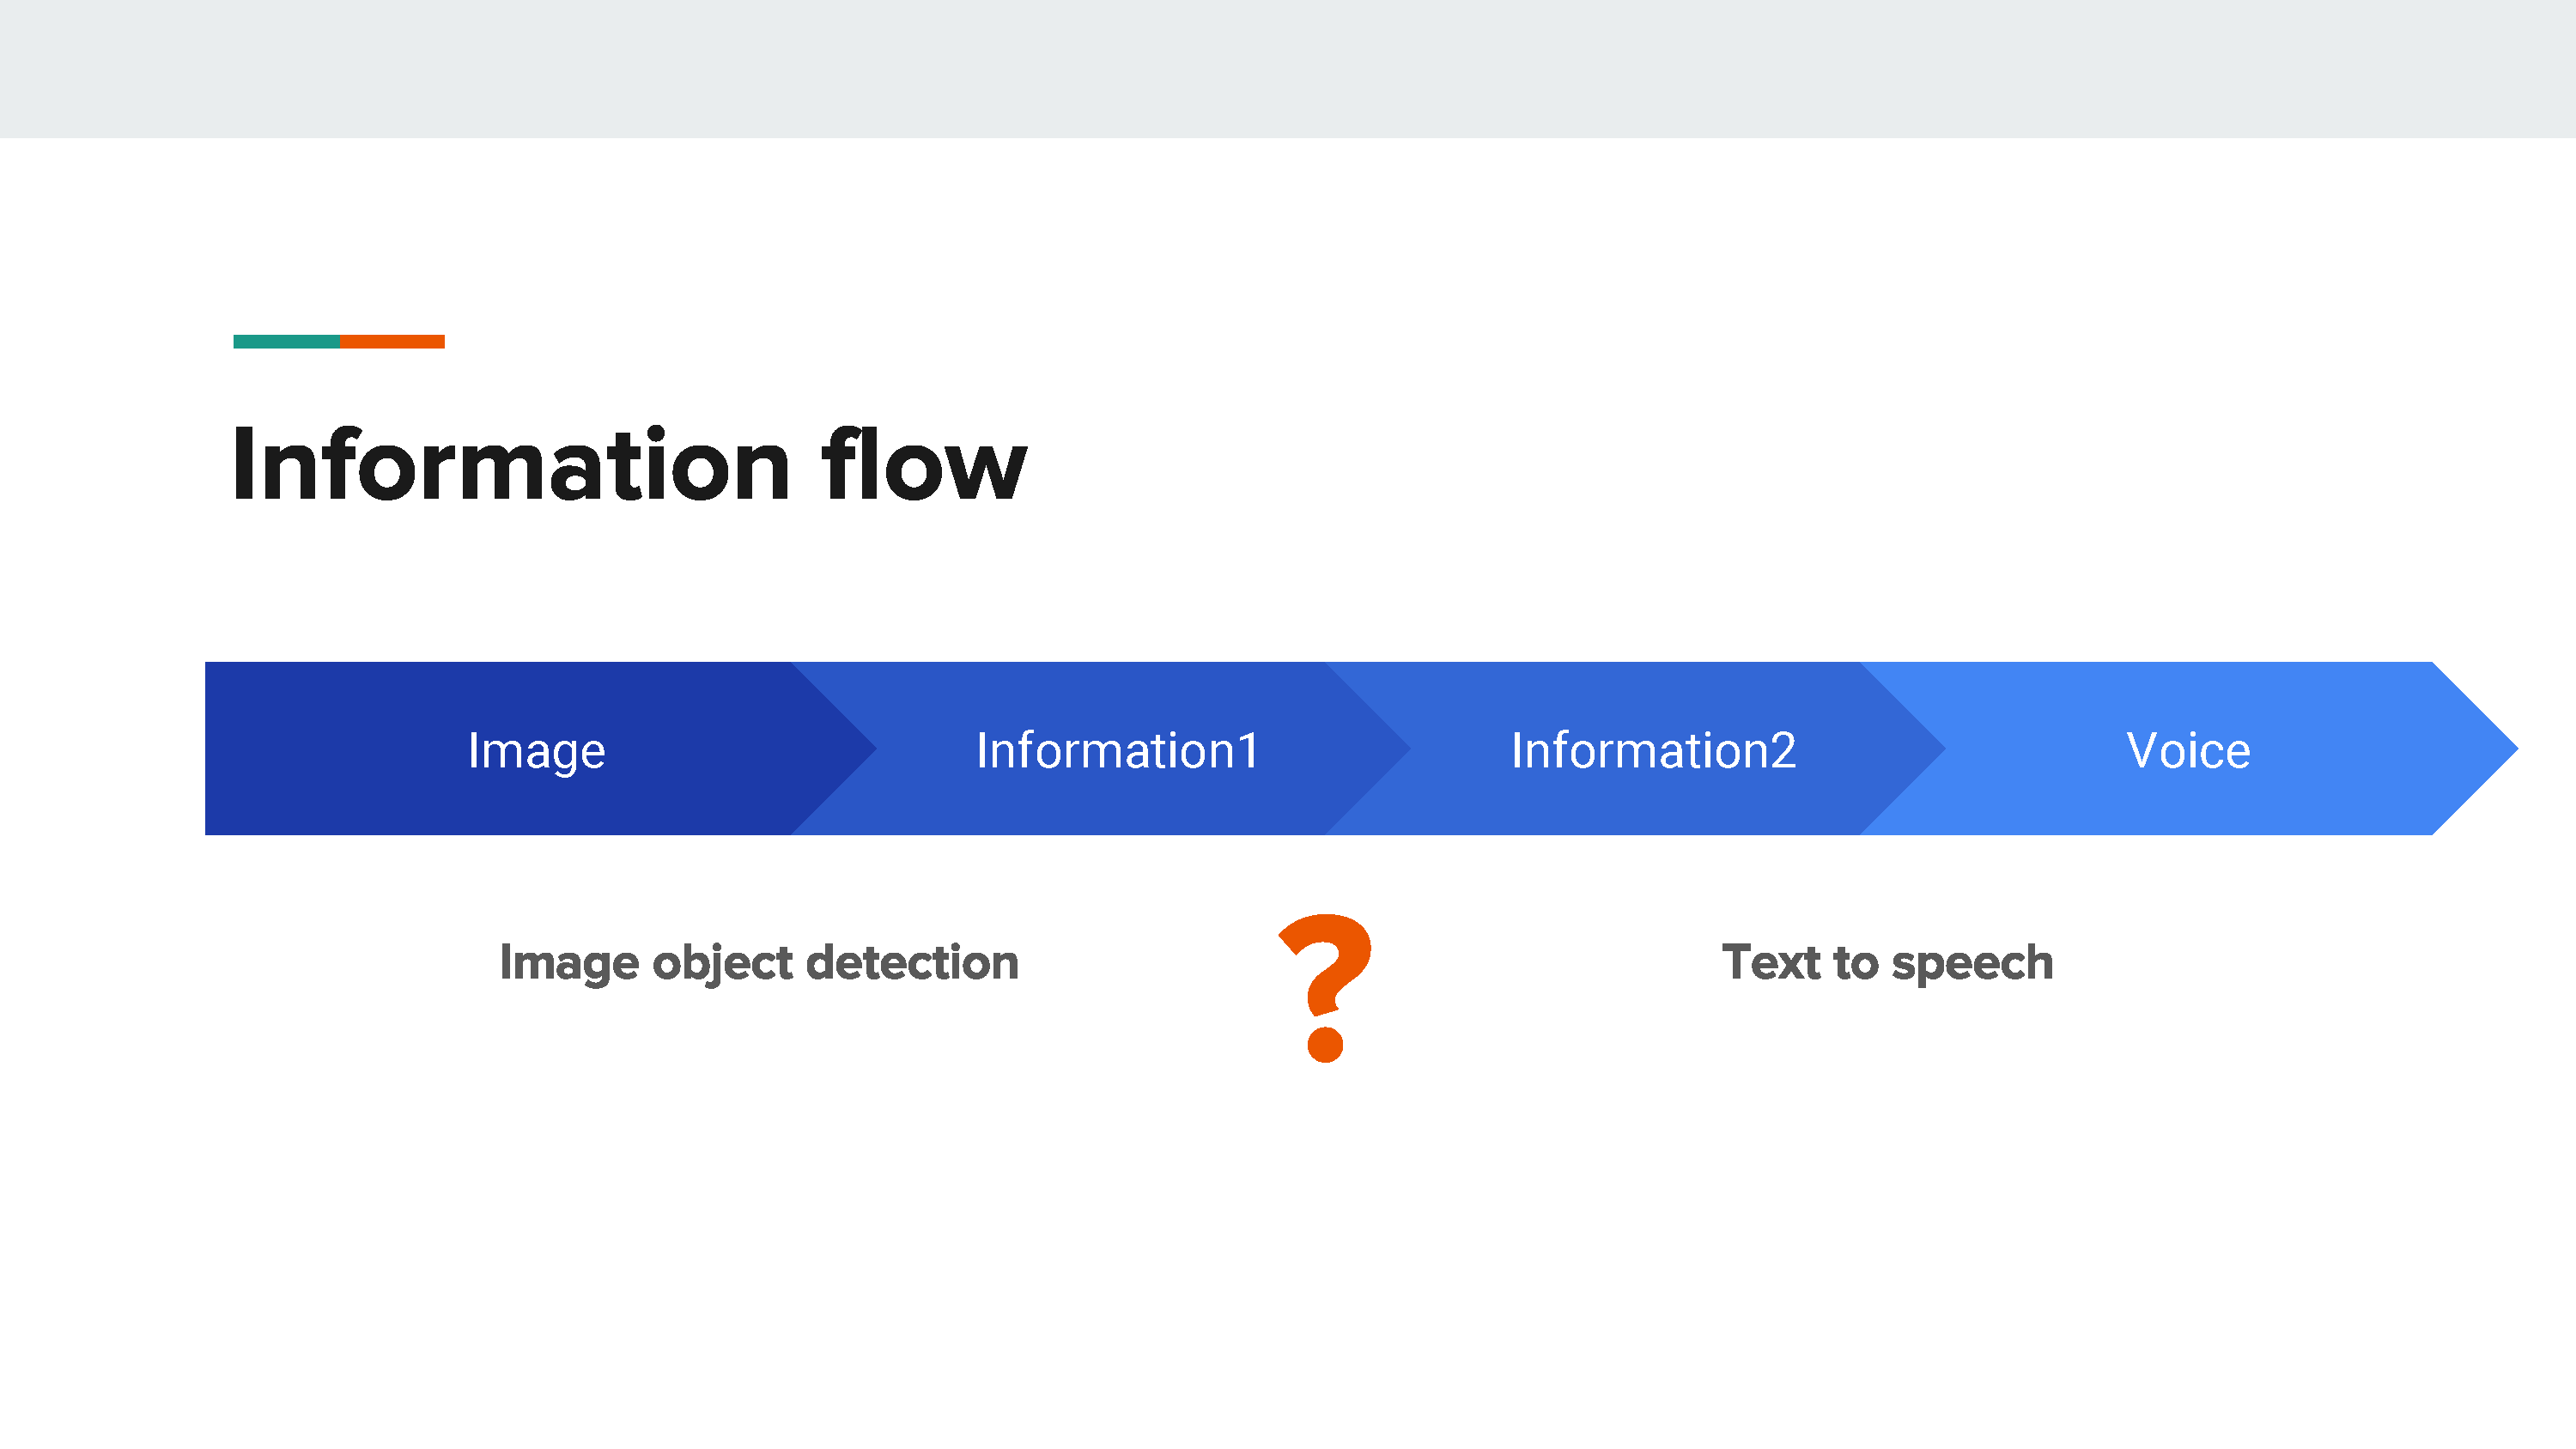Select the word detection in the caption

(913, 962)
